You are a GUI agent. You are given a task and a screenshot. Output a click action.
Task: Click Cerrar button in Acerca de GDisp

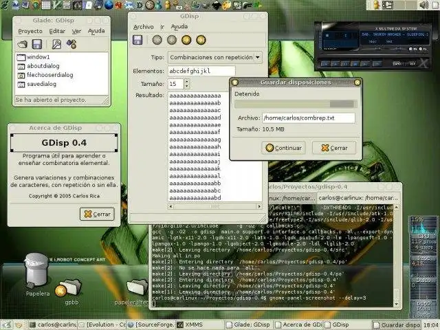tap(97, 214)
